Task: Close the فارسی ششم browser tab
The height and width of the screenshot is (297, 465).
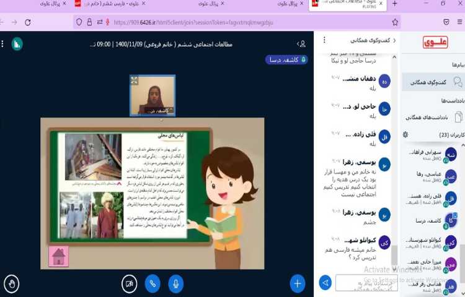Action: [144, 4]
